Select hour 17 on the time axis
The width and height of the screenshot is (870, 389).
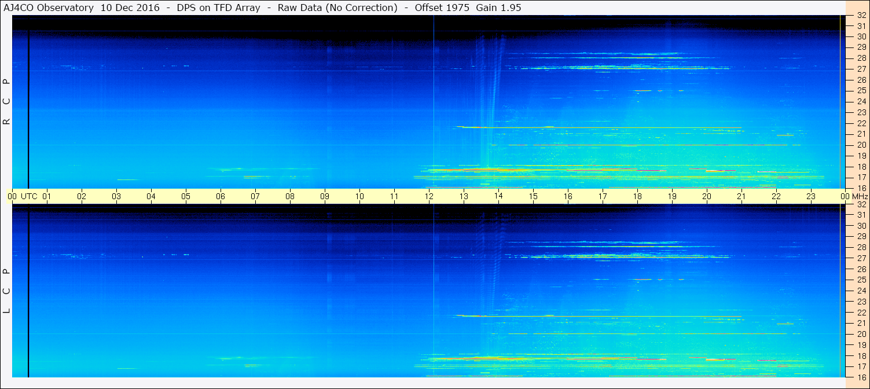coord(603,196)
